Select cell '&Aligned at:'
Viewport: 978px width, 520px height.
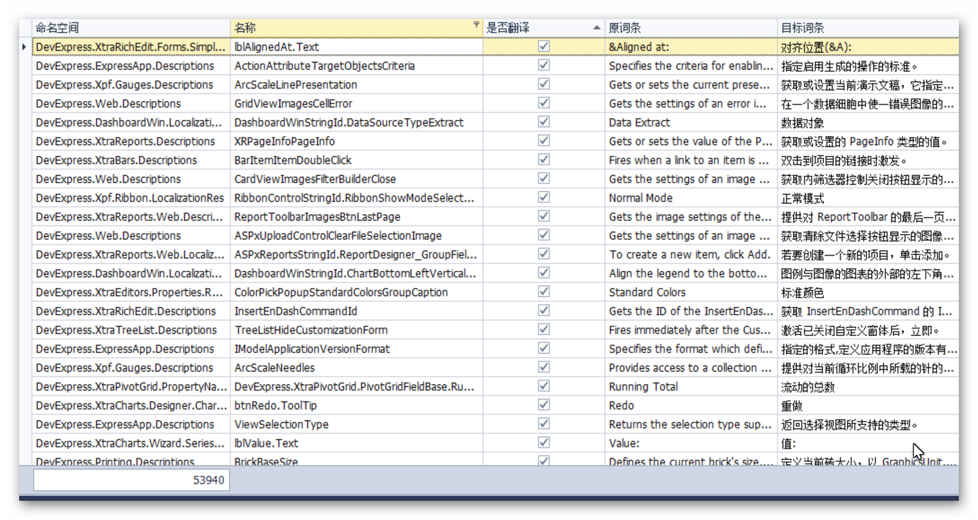(691, 47)
